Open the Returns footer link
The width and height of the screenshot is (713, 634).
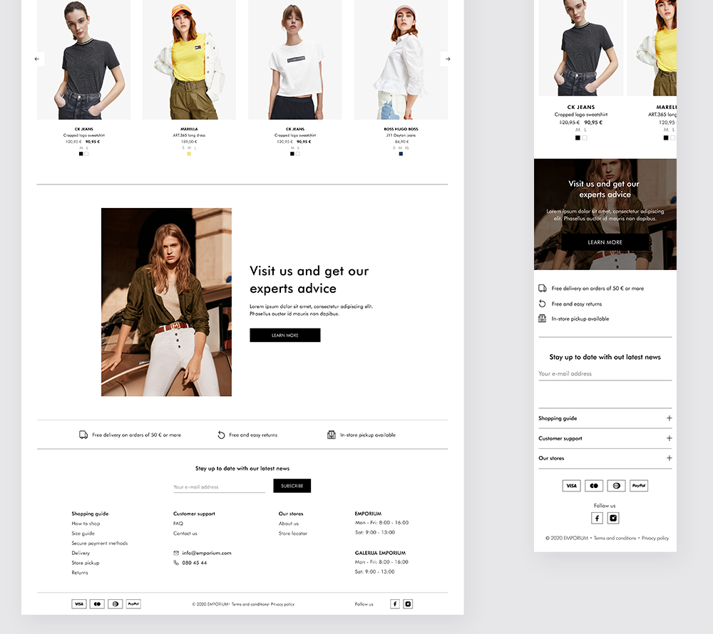[x=80, y=573]
